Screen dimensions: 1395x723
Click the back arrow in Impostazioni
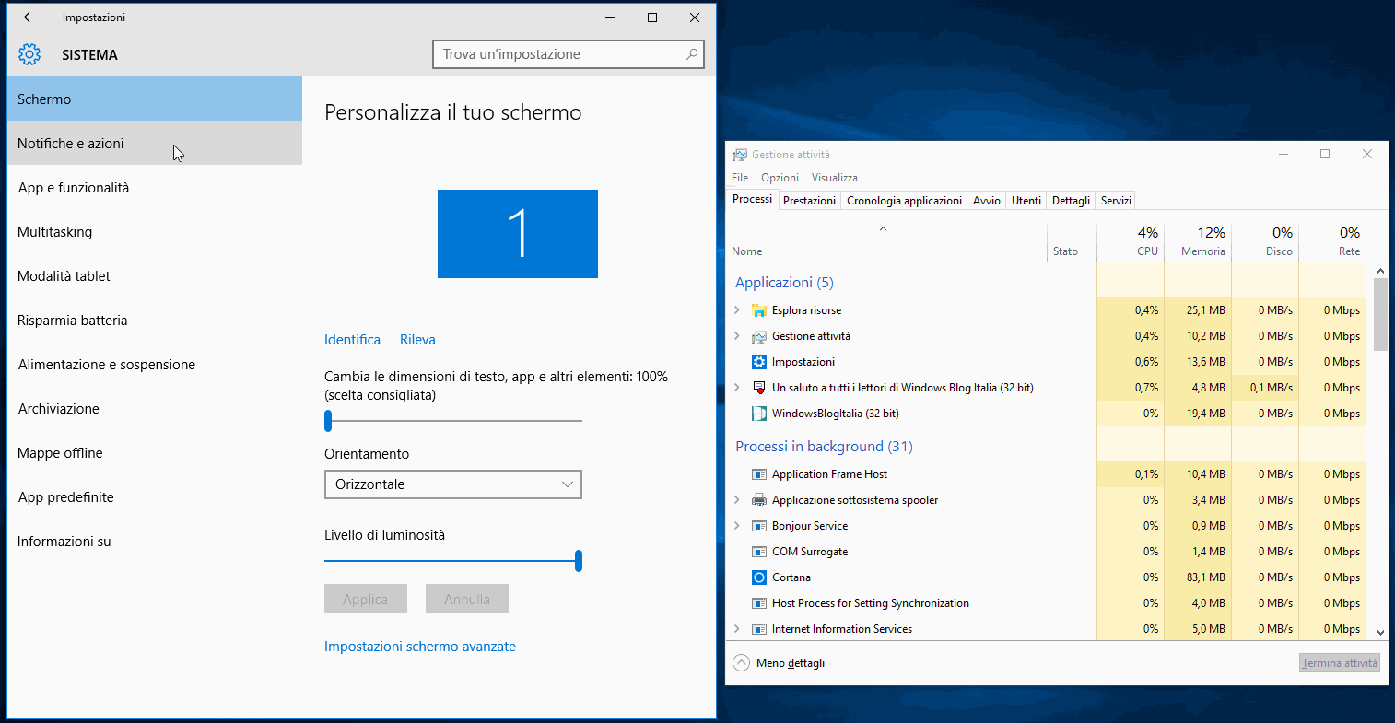(x=29, y=17)
